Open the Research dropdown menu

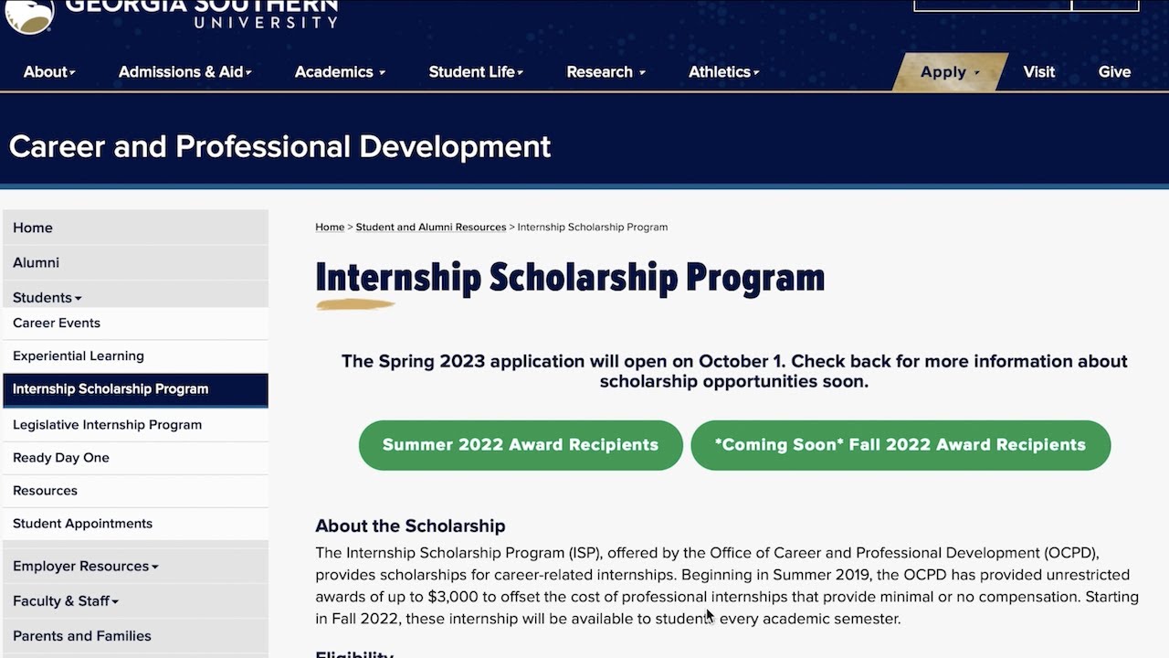tap(606, 72)
